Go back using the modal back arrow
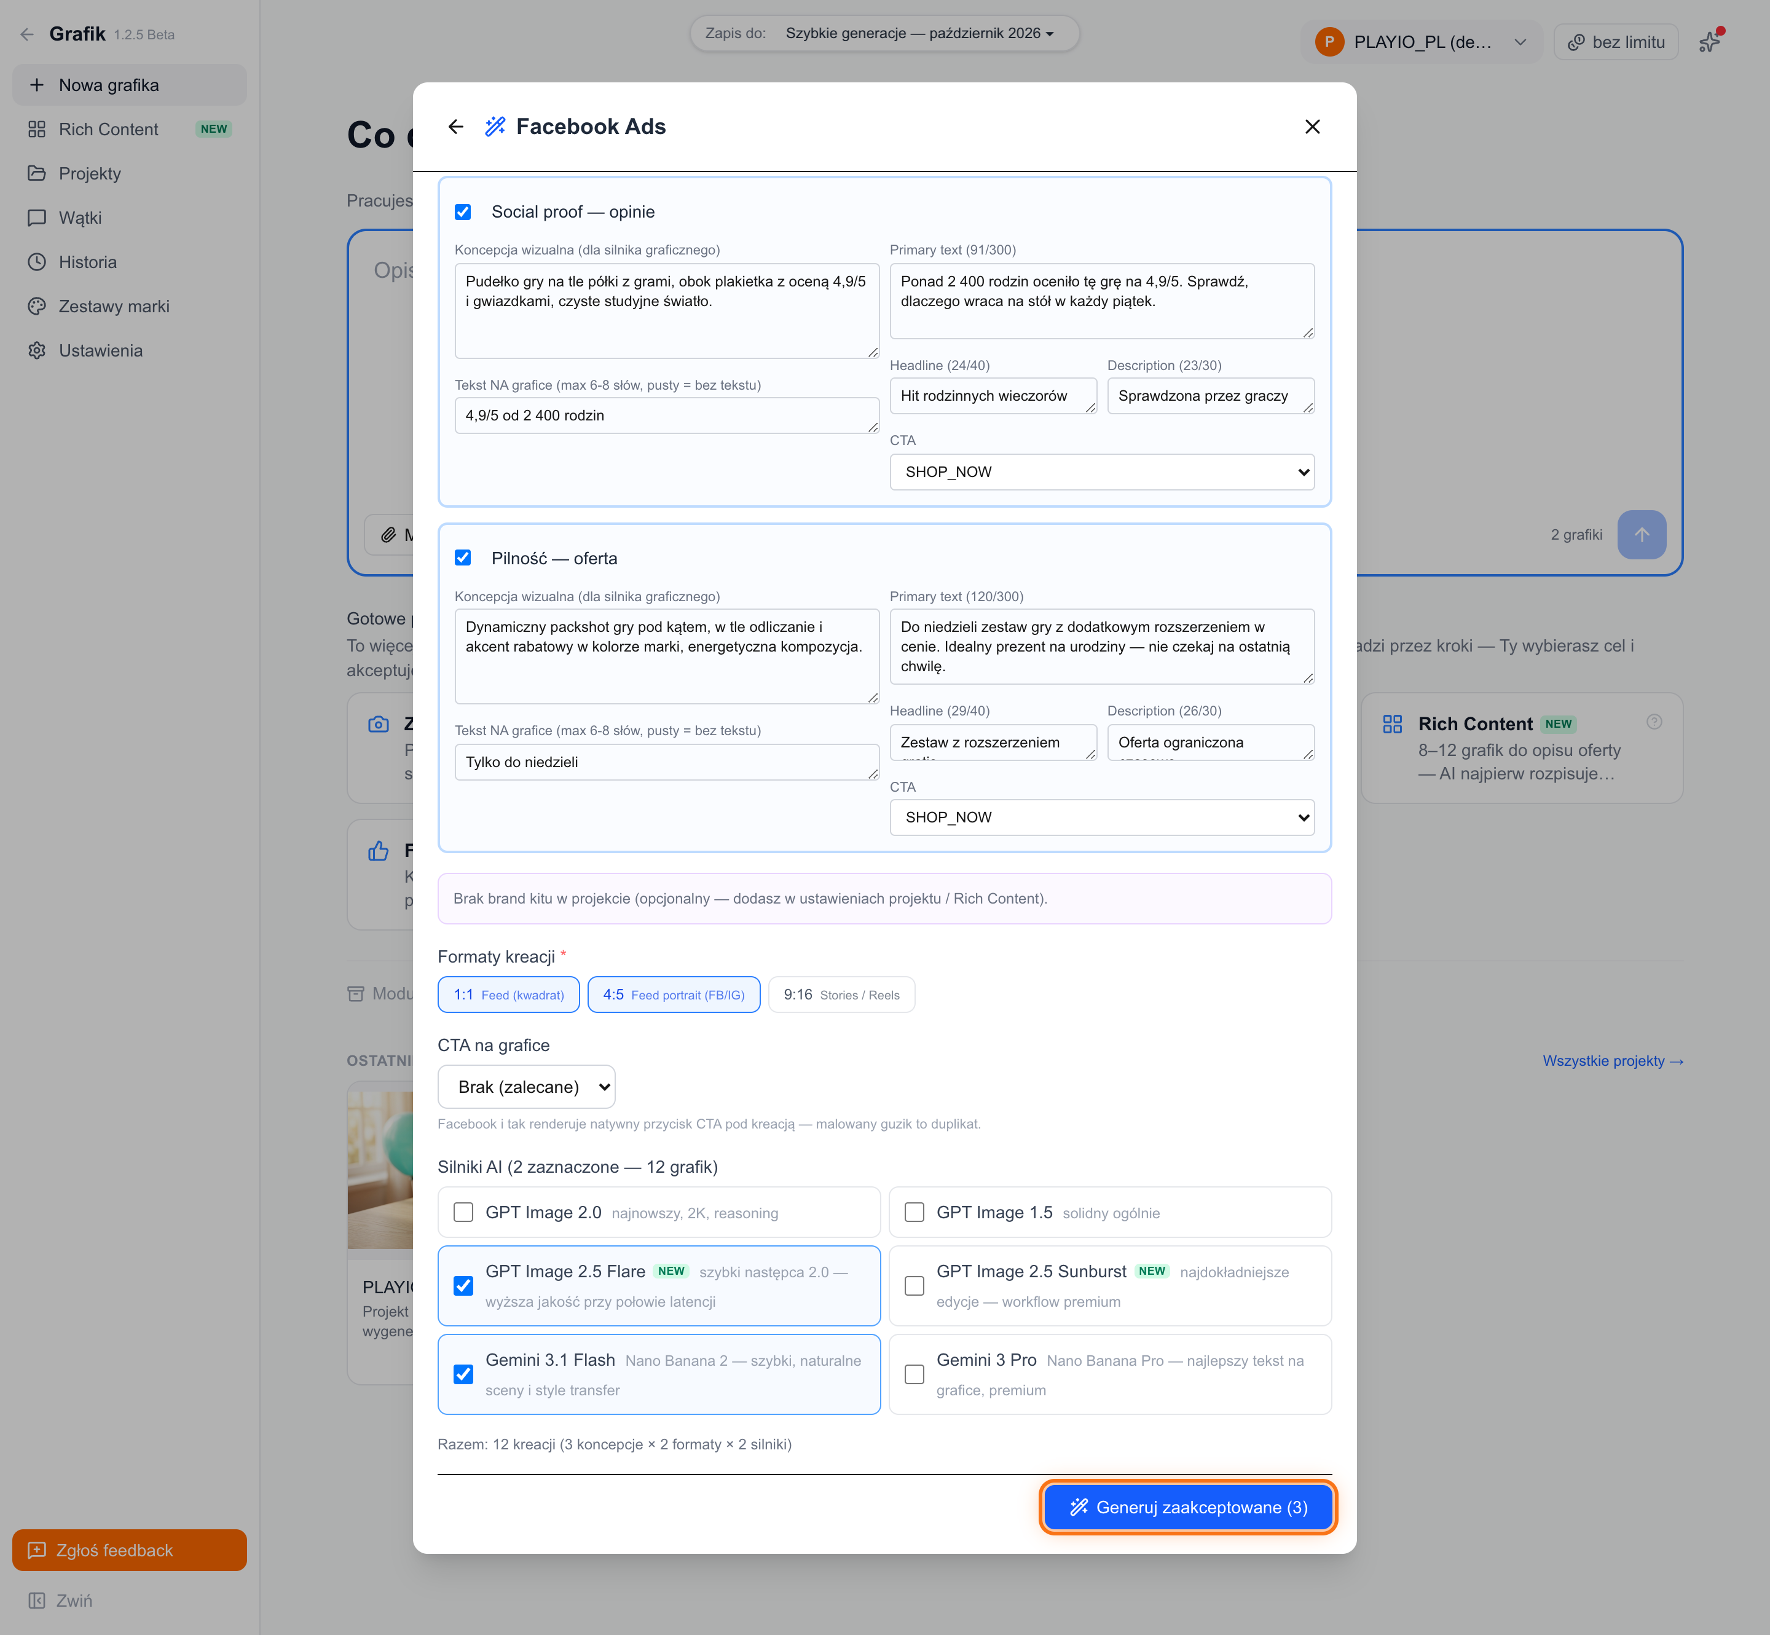Screen dimensions: 1770x1635 tap(455, 127)
